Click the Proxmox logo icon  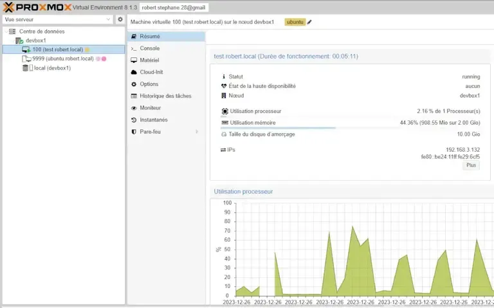8,6
